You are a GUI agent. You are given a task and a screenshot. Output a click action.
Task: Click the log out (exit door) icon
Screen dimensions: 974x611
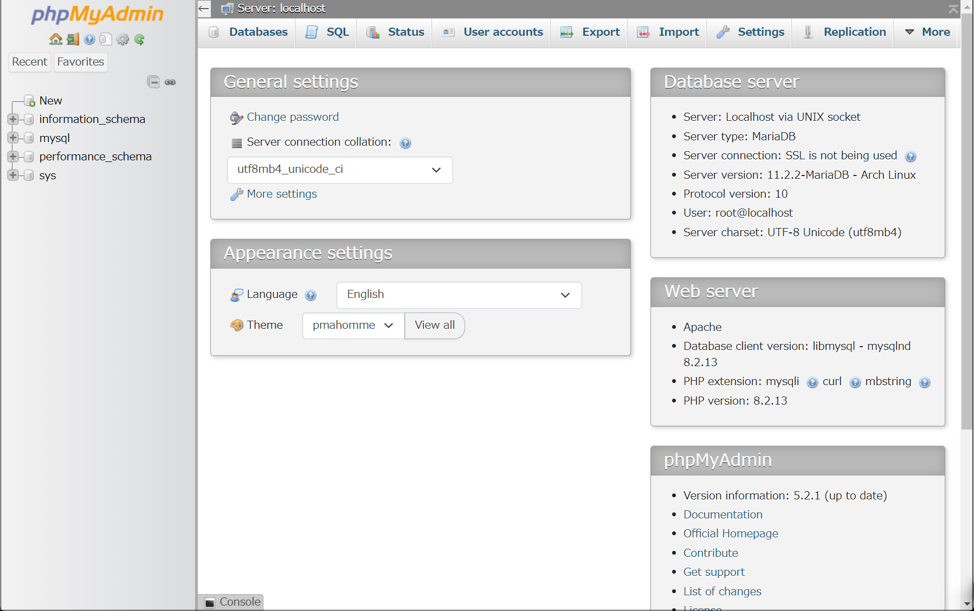(x=73, y=39)
